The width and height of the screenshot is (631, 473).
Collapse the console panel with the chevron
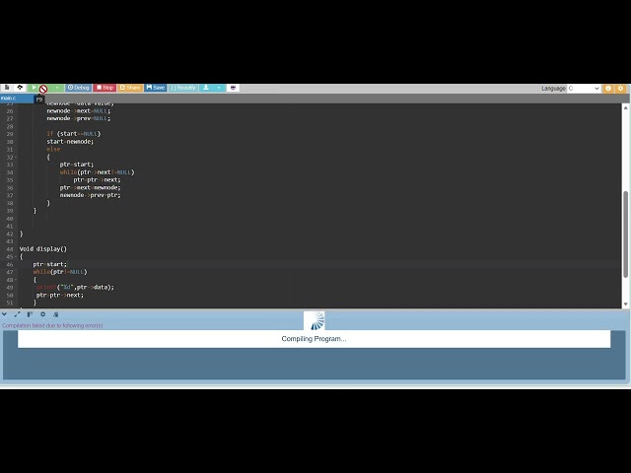click(4, 314)
